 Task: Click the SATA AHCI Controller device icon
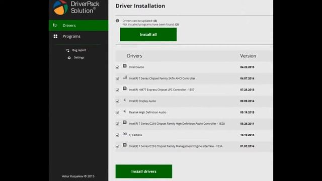(125, 77)
